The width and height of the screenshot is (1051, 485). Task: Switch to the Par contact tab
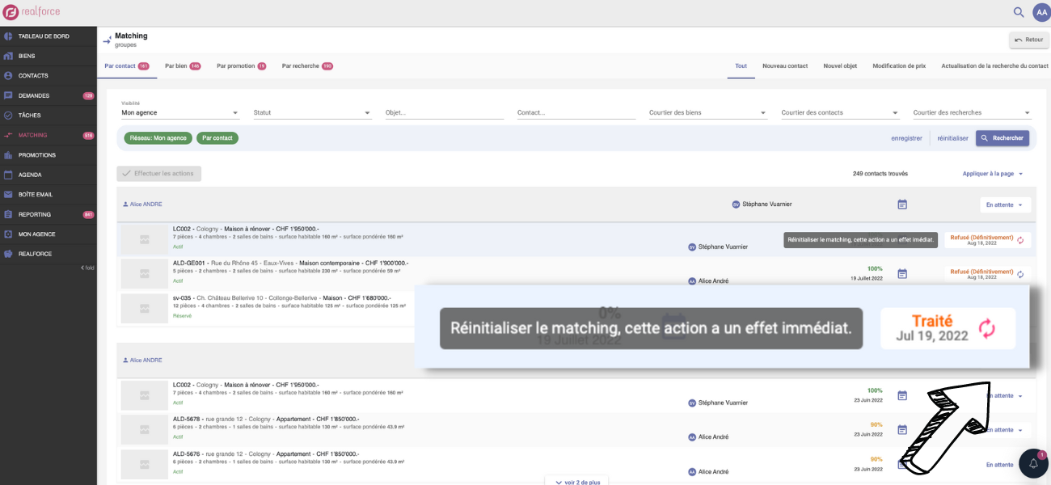point(127,66)
